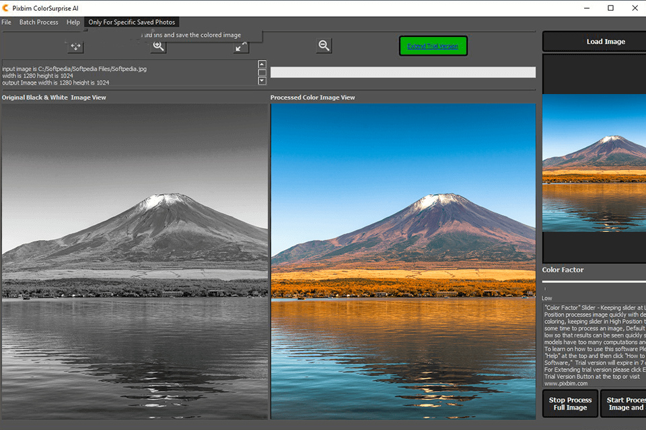Click the Extend Trial Version link
Image resolution: width=646 pixels, height=430 pixels.
coord(433,46)
